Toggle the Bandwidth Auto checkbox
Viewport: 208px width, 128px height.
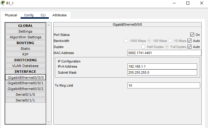pyautogui.click(x=190, y=41)
